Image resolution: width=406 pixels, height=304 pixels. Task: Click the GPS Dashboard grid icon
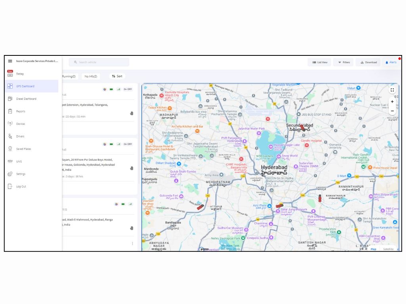pos(10,86)
